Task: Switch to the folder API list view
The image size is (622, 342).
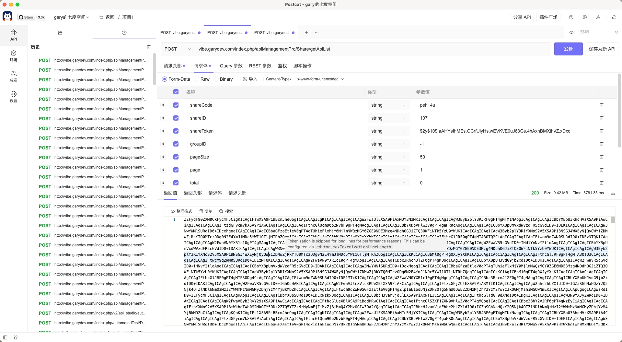Action: (60, 33)
